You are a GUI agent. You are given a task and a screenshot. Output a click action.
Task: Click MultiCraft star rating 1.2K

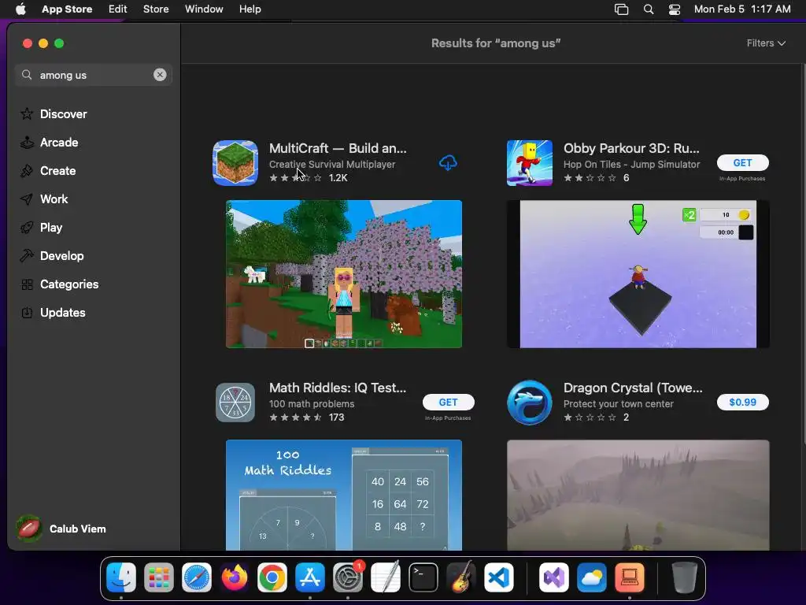309,178
